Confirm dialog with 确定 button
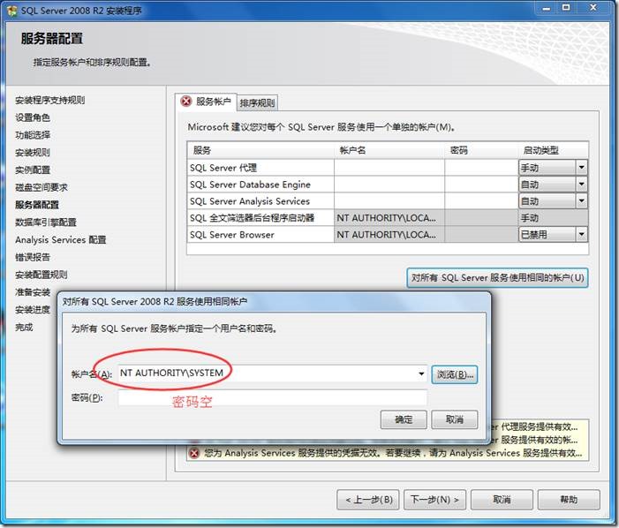 (x=404, y=419)
